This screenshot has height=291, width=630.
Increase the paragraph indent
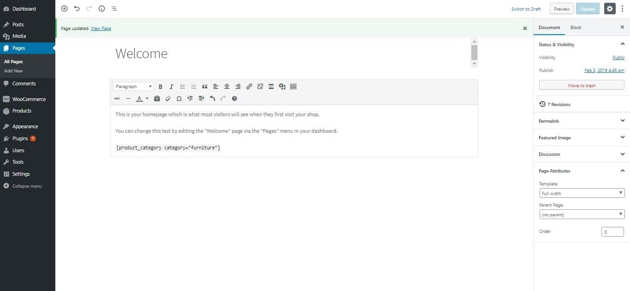coord(201,98)
